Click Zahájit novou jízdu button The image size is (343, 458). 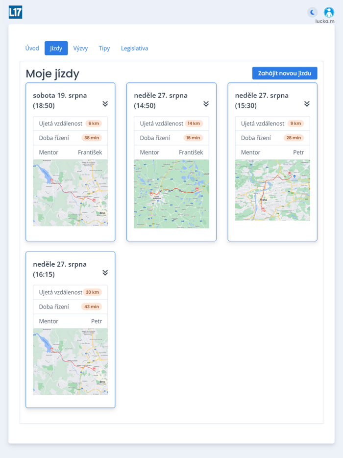point(285,74)
